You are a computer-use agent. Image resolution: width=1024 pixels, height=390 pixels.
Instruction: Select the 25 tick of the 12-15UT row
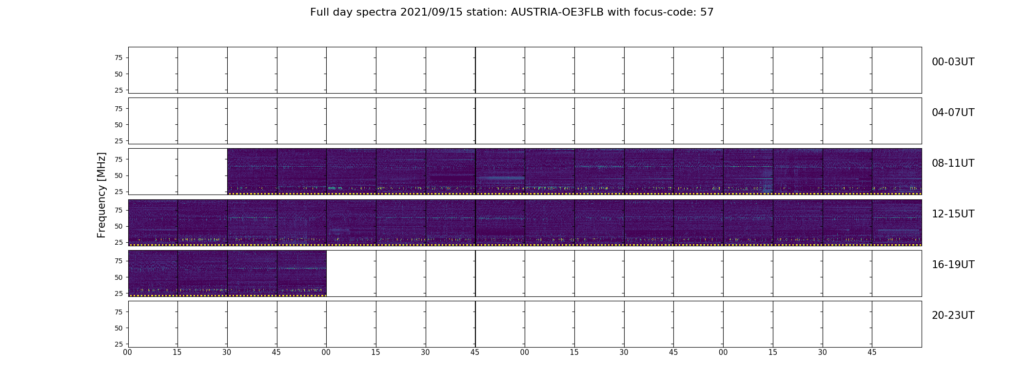pyautogui.click(x=118, y=242)
